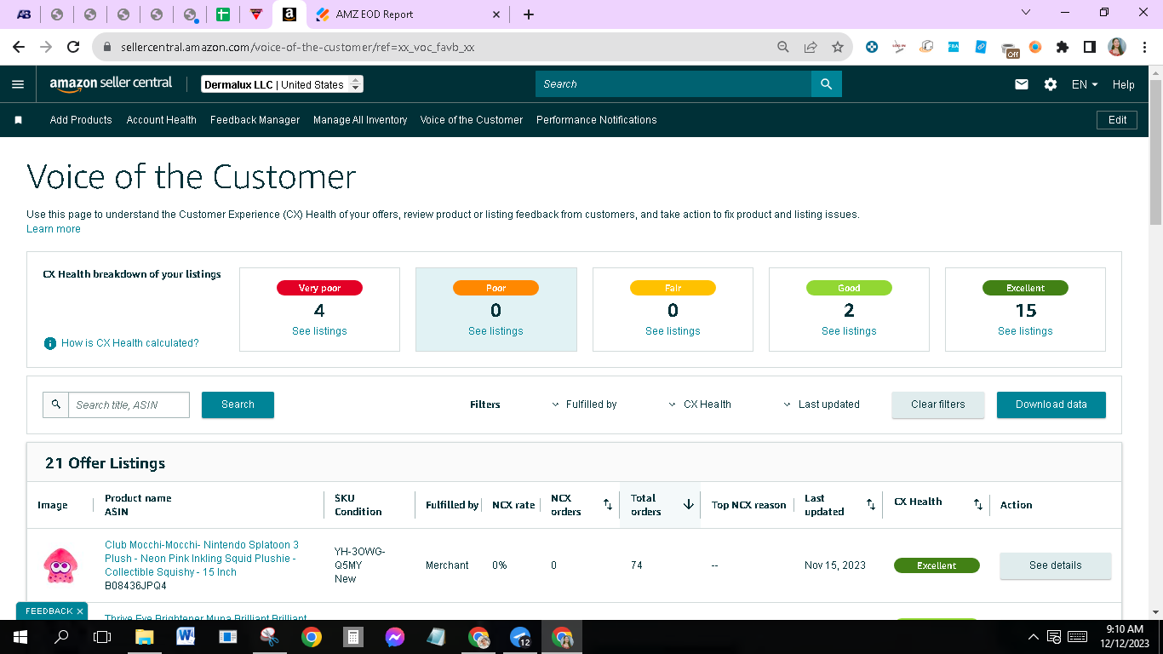The height and width of the screenshot is (654, 1163).
Task: Open the Club Mocchi-Mocchi product name link
Action: tap(202, 559)
